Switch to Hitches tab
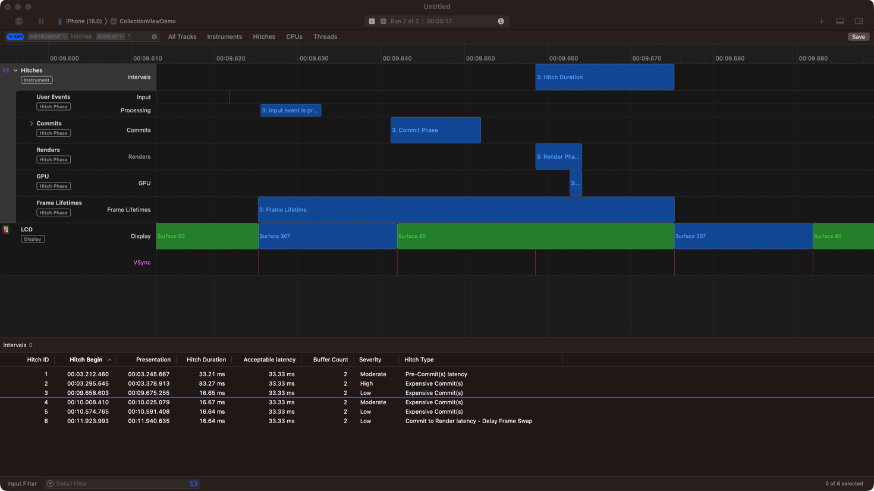Image resolution: width=874 pixels, height=491 pixels. (x=264, y=37)
